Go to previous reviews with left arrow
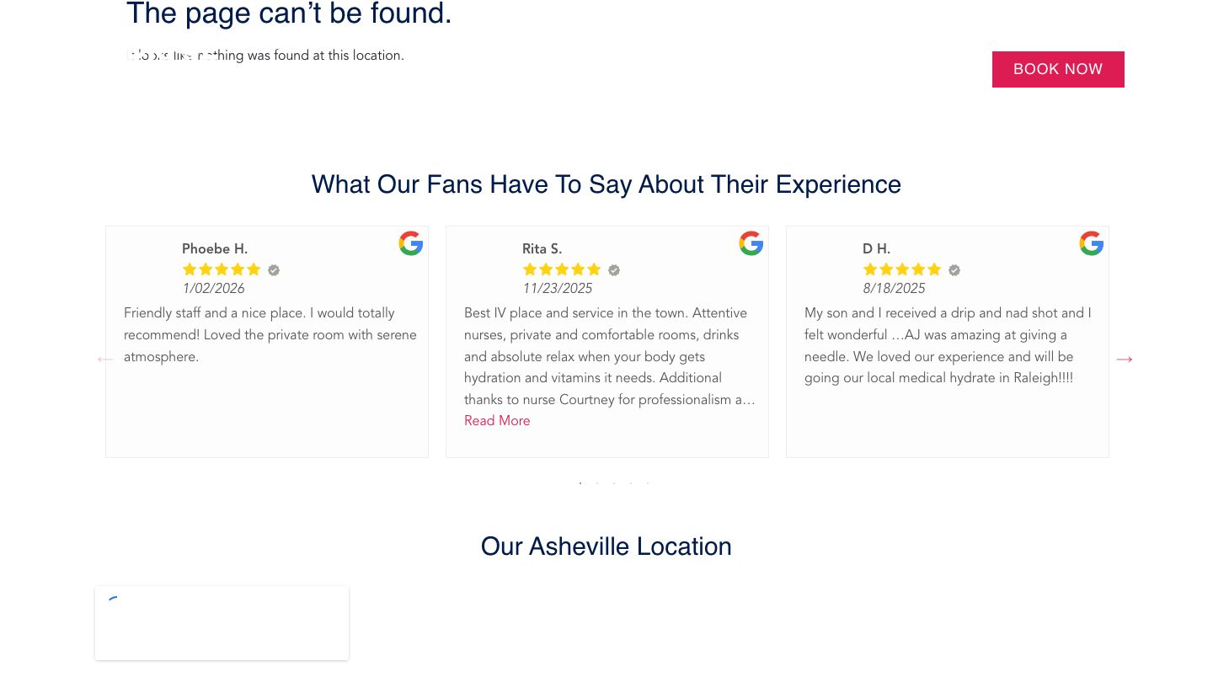The width and height of the screenshot is (1213, 682). 104,360
